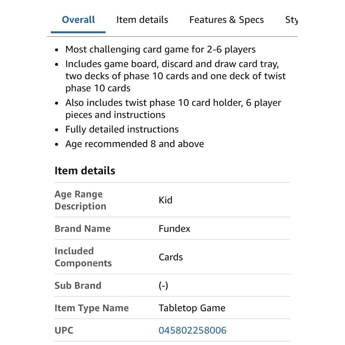The height and width of the screenshot is (345, 345).
Task: Click the Item Type Name label
Action: 92,308
